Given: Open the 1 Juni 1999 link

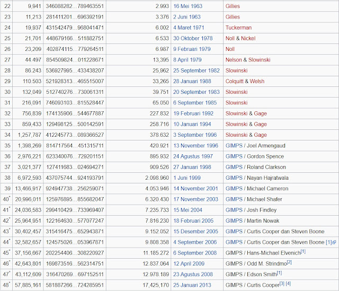Looking at the screenshot, I should 187,178.
